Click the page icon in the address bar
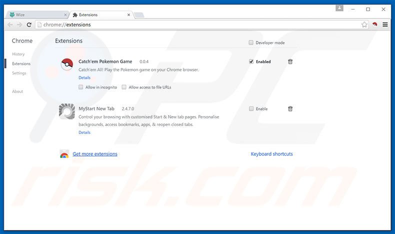The height and width of the screenshot is (234, 395). pyautogui.click(x=39, y=24)
